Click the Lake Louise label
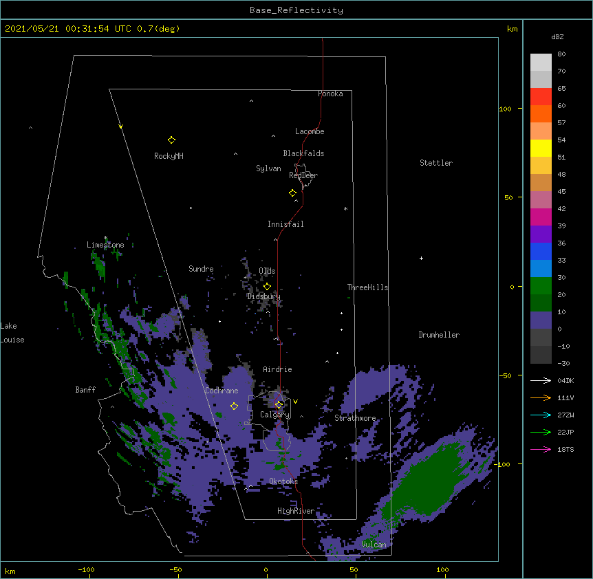 pyautogui.click(x=12, y=333)
